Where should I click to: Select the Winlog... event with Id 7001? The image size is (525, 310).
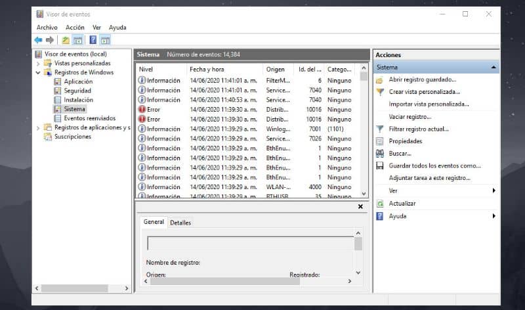pyautogui.click(x=247, y=129)
